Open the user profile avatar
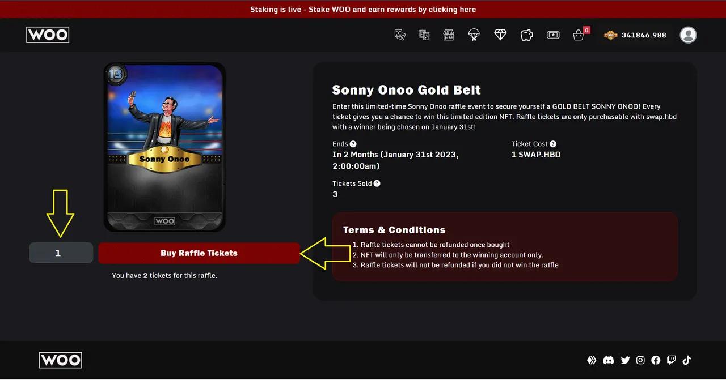726x380 pixels. click(688, 35)
